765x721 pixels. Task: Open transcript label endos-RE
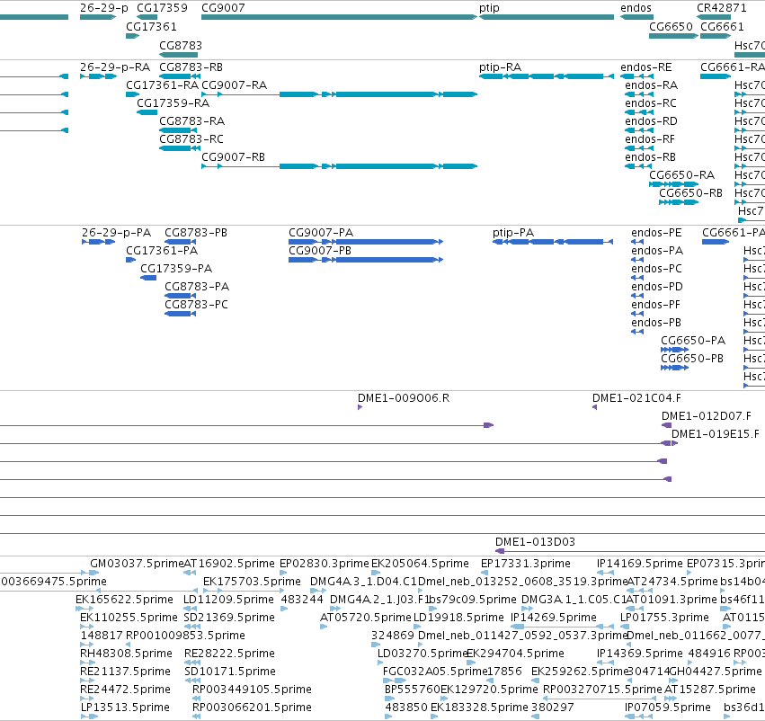(x=646, y=67)
